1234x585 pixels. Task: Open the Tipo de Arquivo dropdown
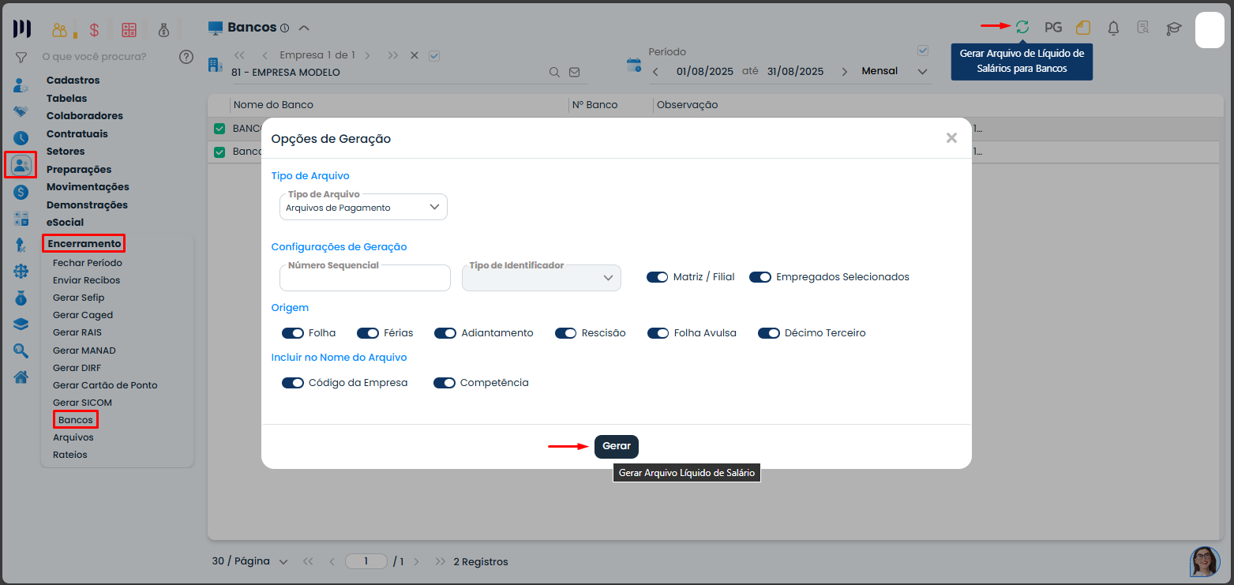[x=363, y=207]
